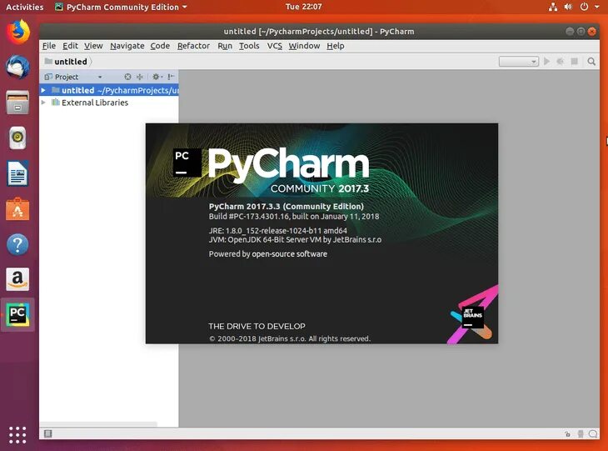Click the Hector inspector status icon
This screenshot has width=608, height=451.
[x=580, y=434]
